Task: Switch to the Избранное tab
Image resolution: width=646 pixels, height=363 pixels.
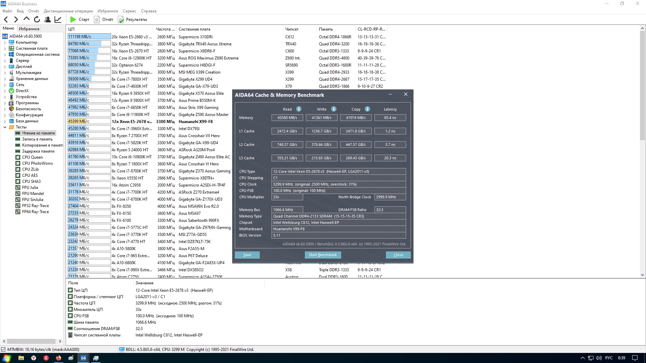Action: coord(29,29)
